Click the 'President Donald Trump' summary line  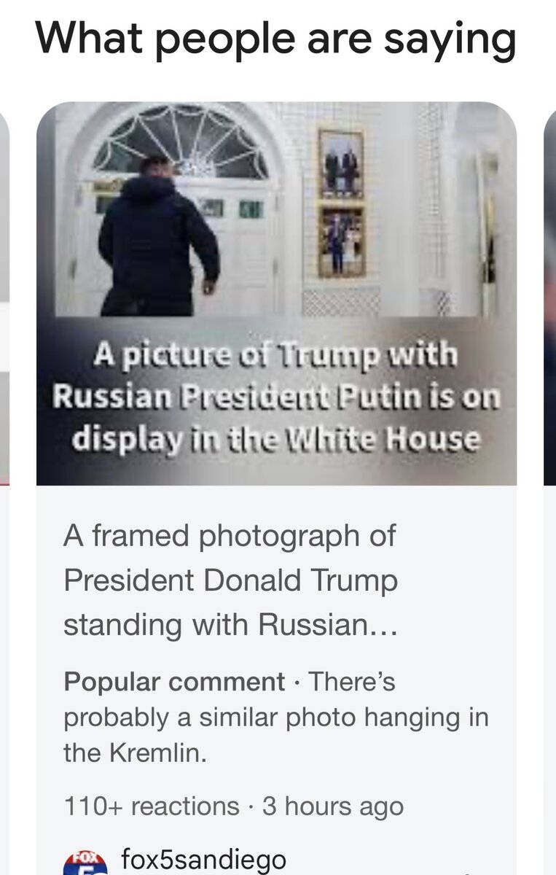[230, 580]
